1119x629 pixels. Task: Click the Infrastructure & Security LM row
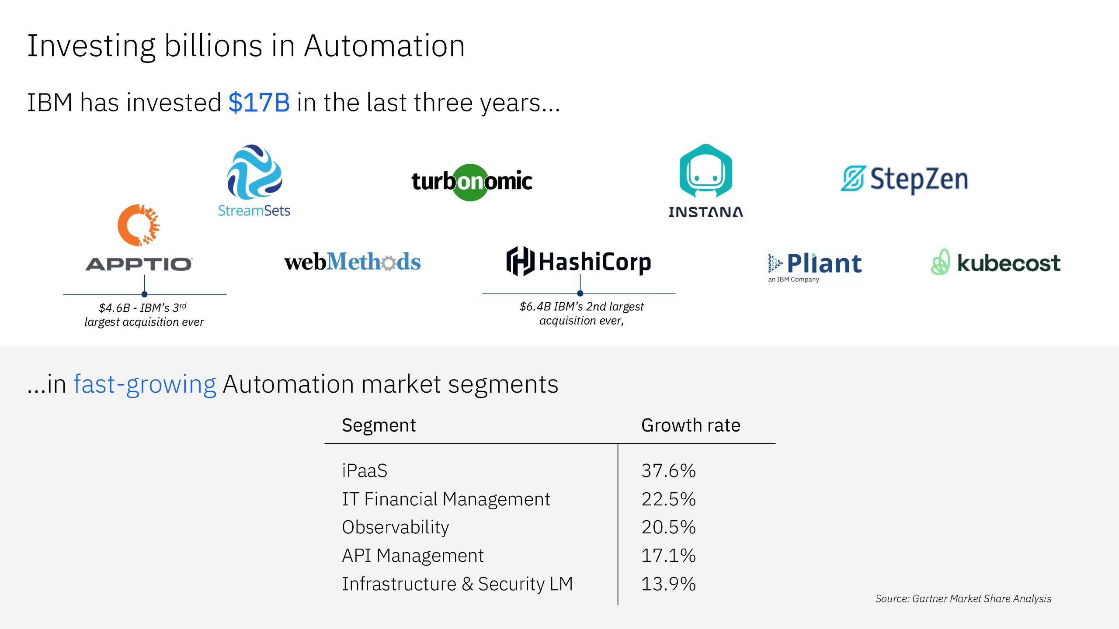457,584
